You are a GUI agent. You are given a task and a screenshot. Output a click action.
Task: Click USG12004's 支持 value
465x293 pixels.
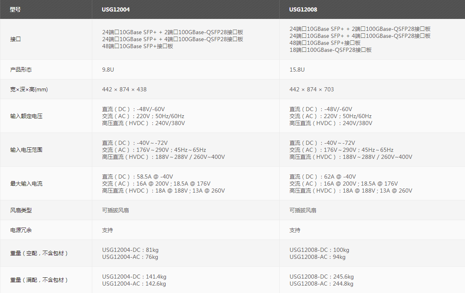pos(107,230)
